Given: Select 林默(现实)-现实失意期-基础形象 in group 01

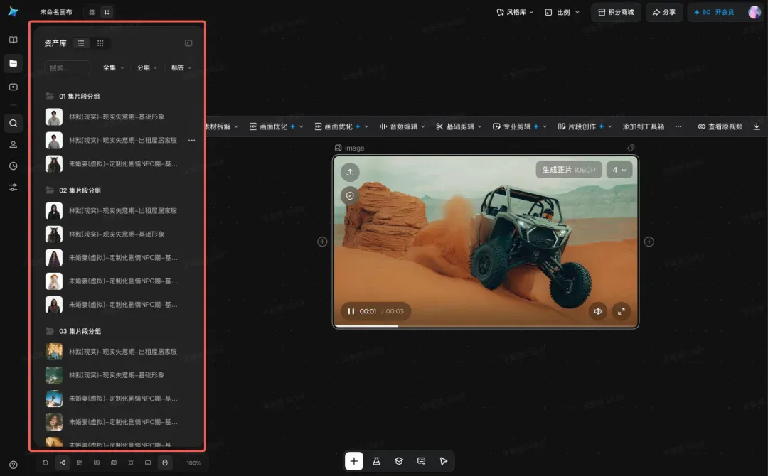Looking at the screenshot, I should (x=117, y=117).
